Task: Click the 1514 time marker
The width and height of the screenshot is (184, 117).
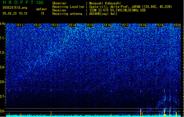Action: [x=73, y=25]
